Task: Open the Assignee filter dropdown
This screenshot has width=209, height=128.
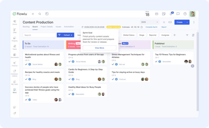Action: point(165,35)
